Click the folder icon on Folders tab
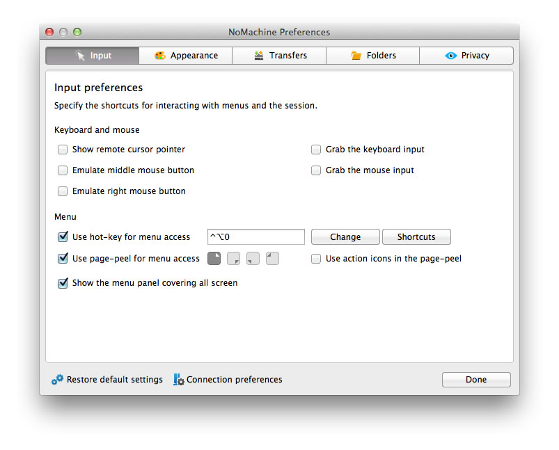Image resolution: width=559 pixels, height=450 pixels. pos(356,56)
